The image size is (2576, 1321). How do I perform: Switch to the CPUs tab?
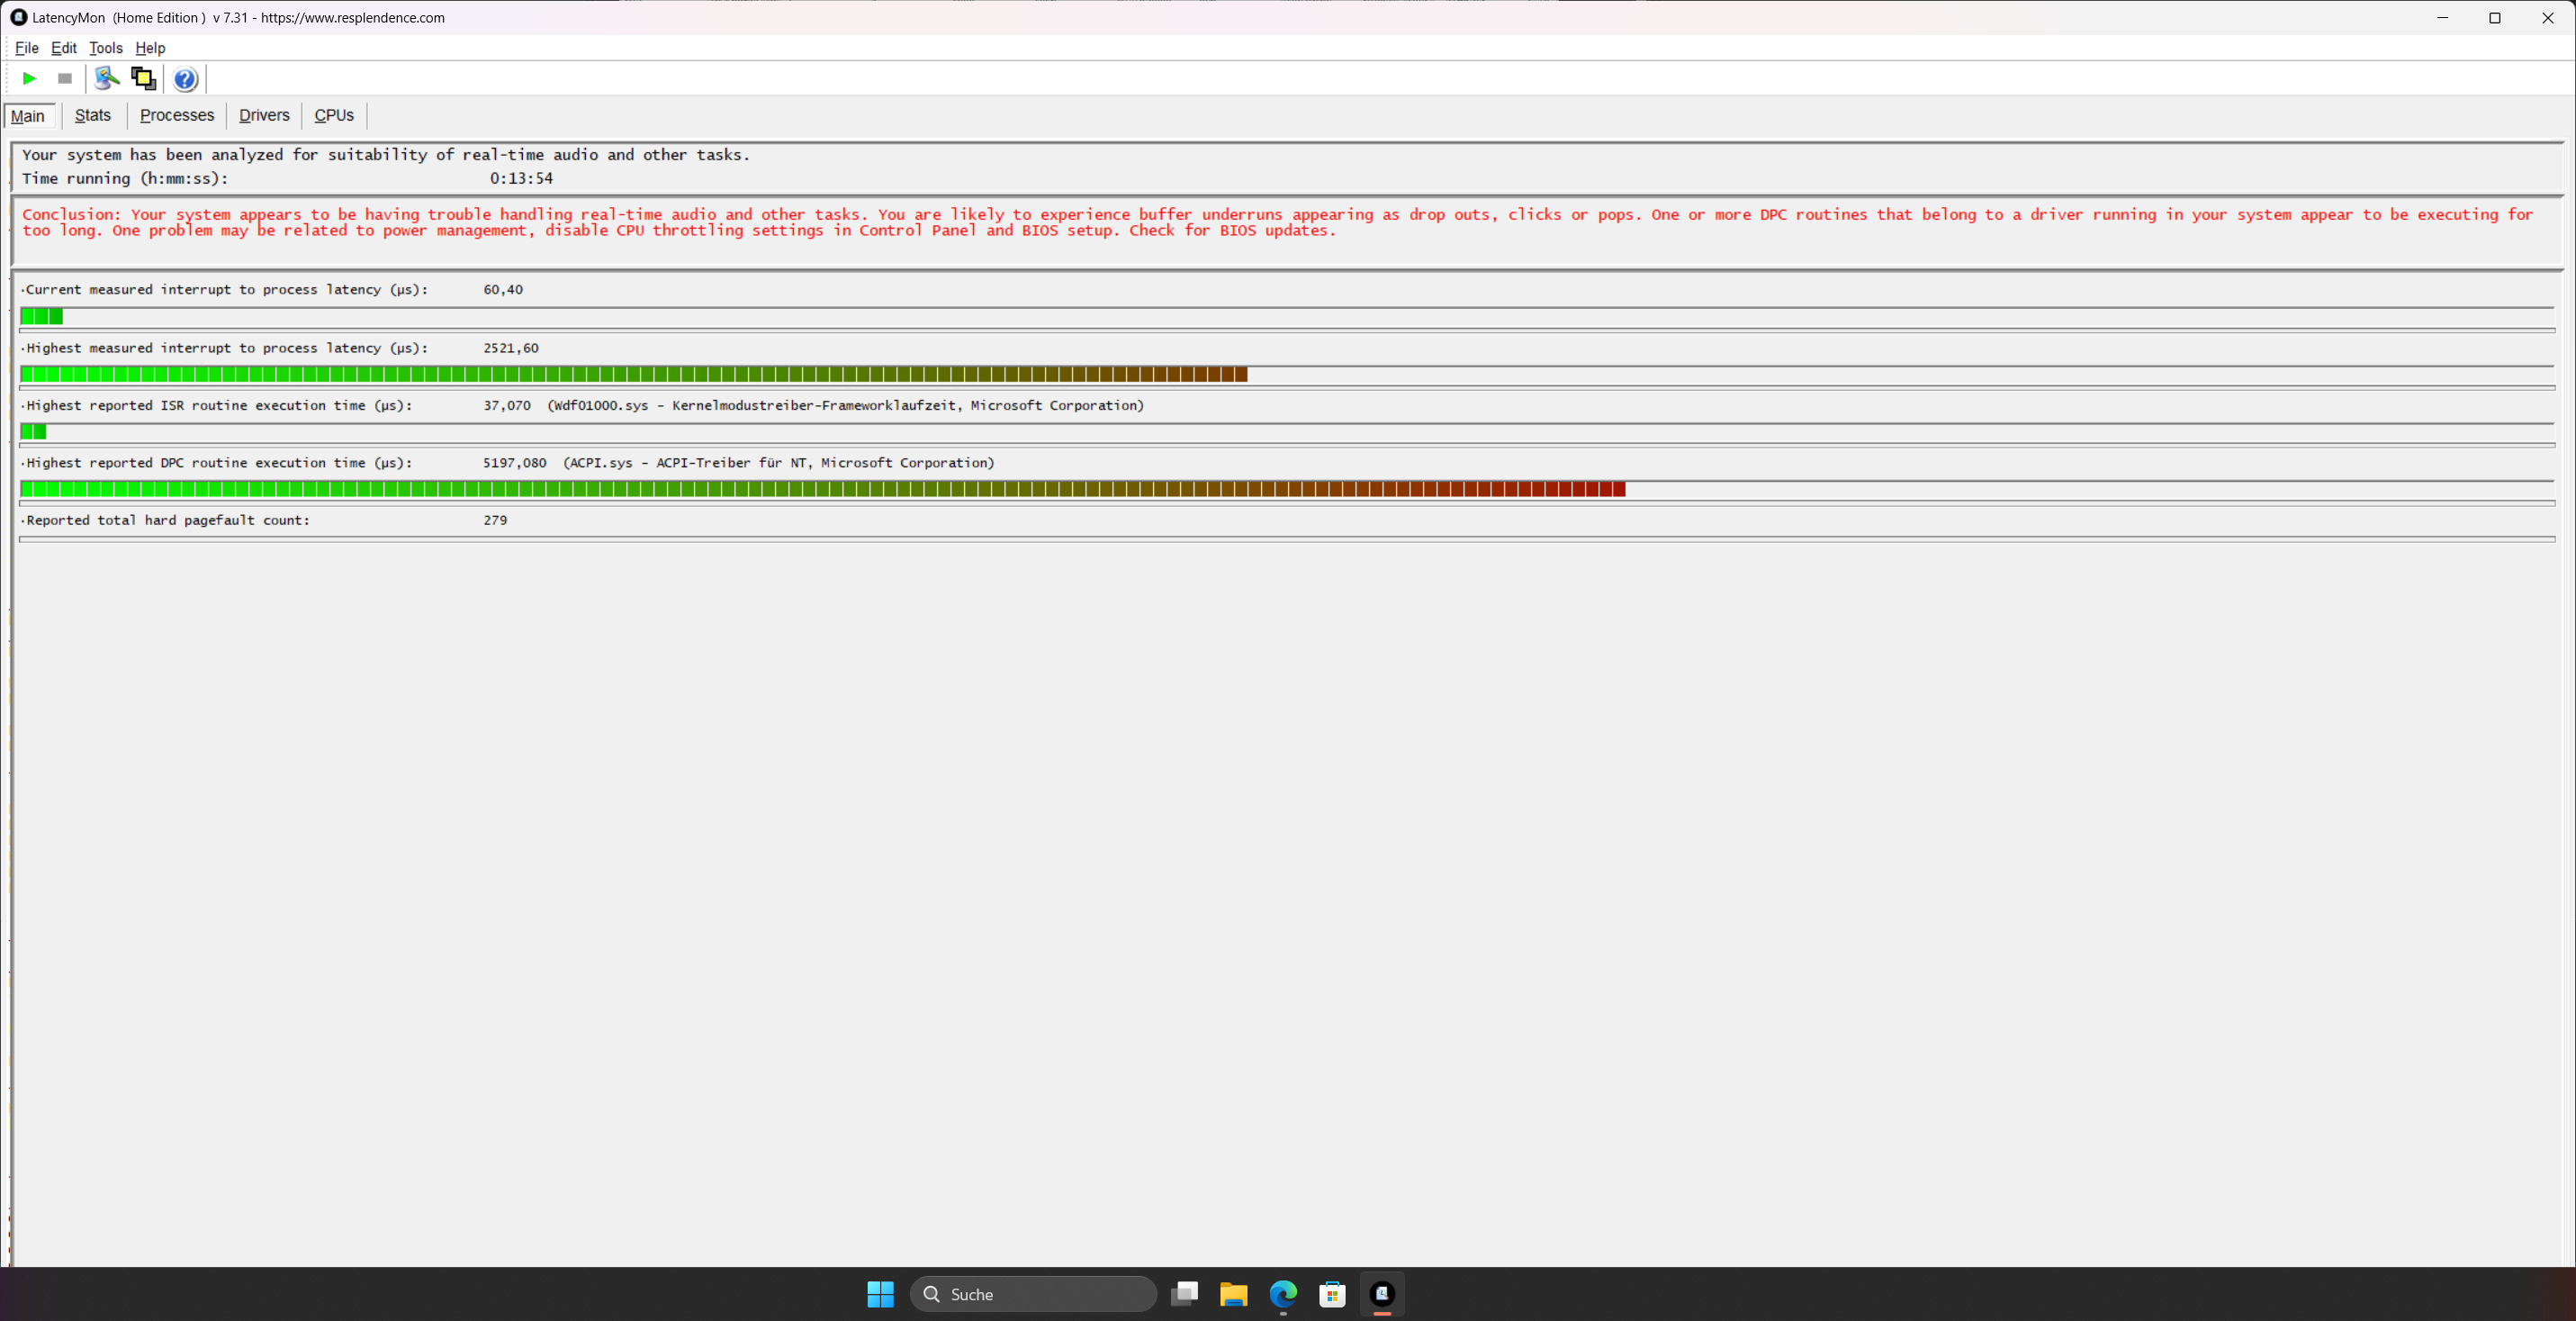(334, 115)
